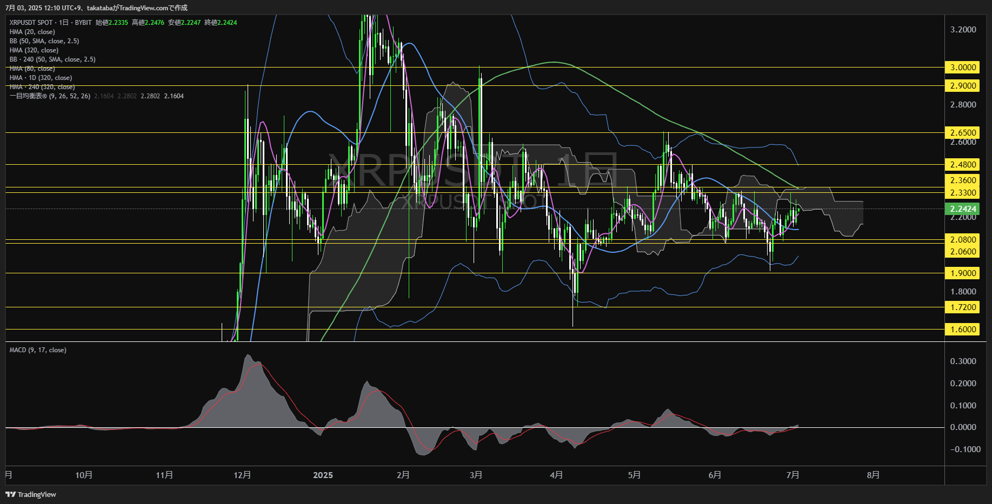Image resolution: width=992 pixels, height=504 pixels.
Task: Select the BB · 240 indicator legend
Action: (52, 59)
